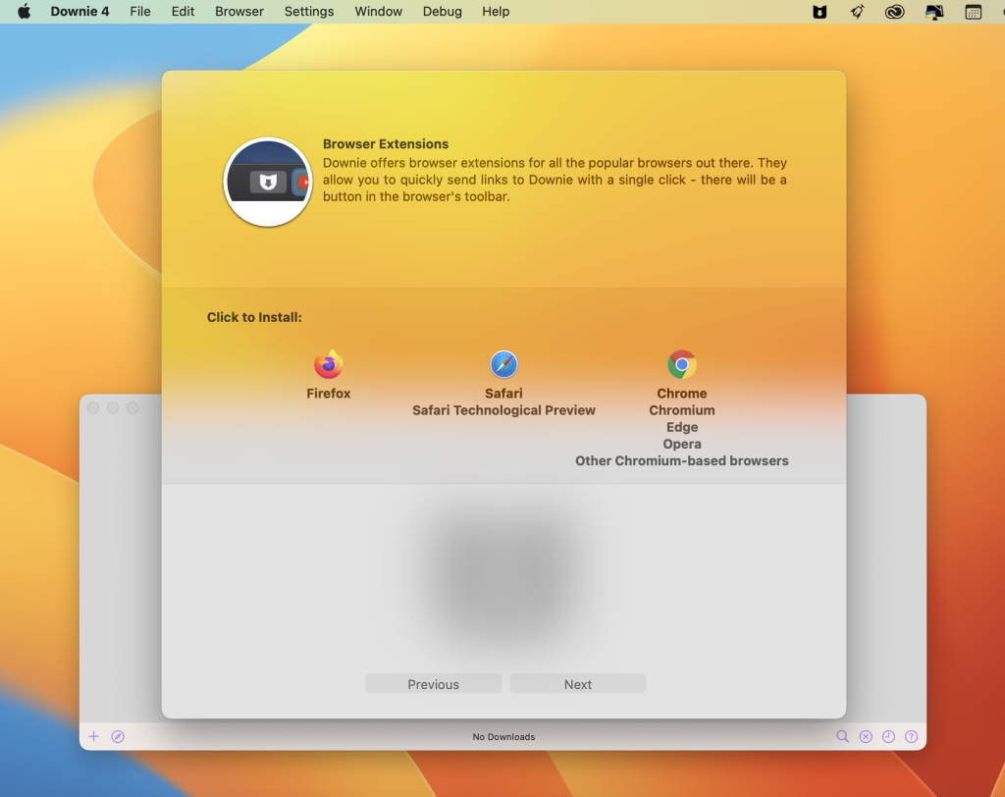Click the close button of Downie window
Viewport: 1005px width, 797px height.
(x=93, y=407)
